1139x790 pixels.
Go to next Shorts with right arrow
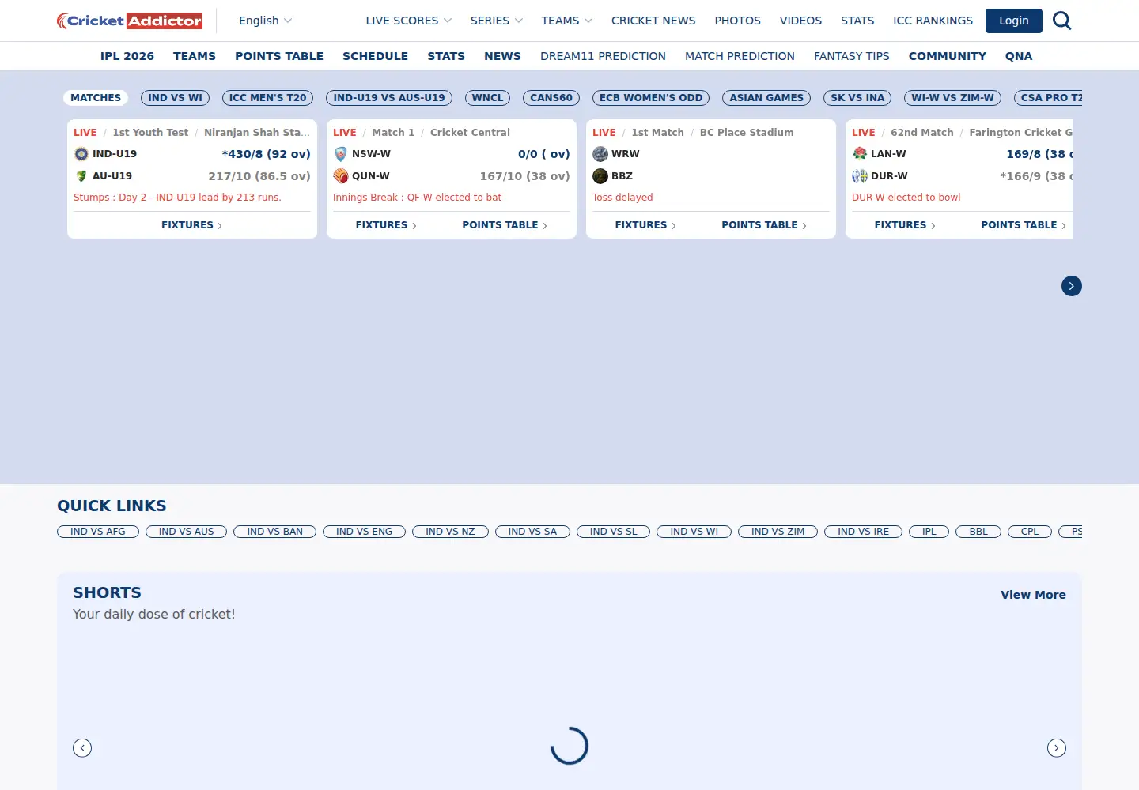(1057, 747)
